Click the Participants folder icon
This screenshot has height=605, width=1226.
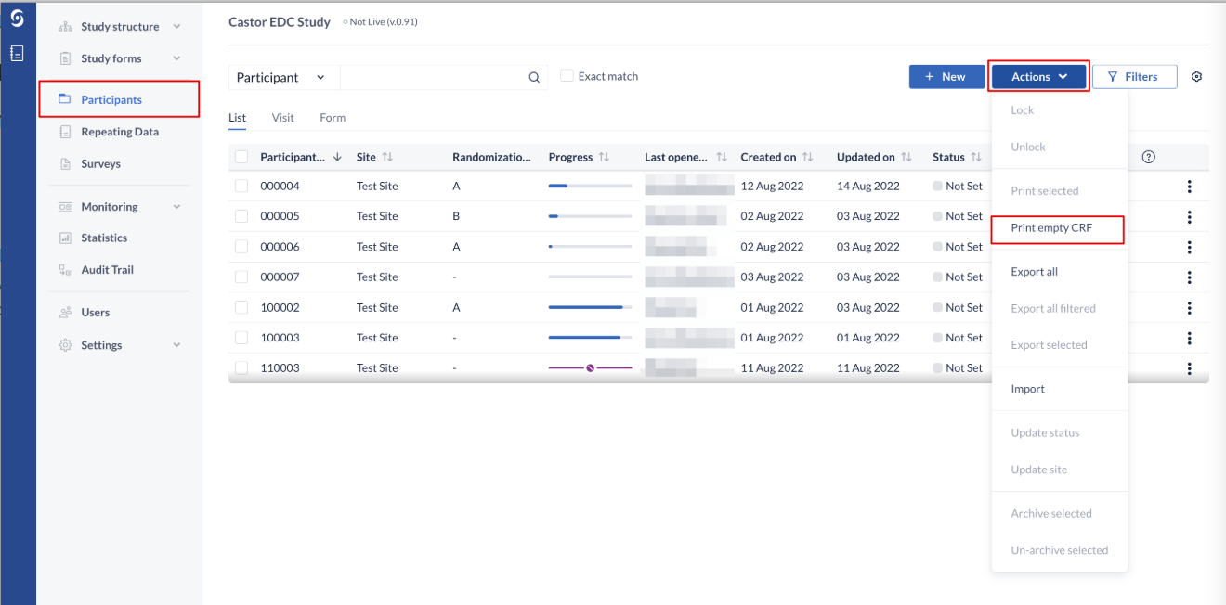(x=65, y=99)
